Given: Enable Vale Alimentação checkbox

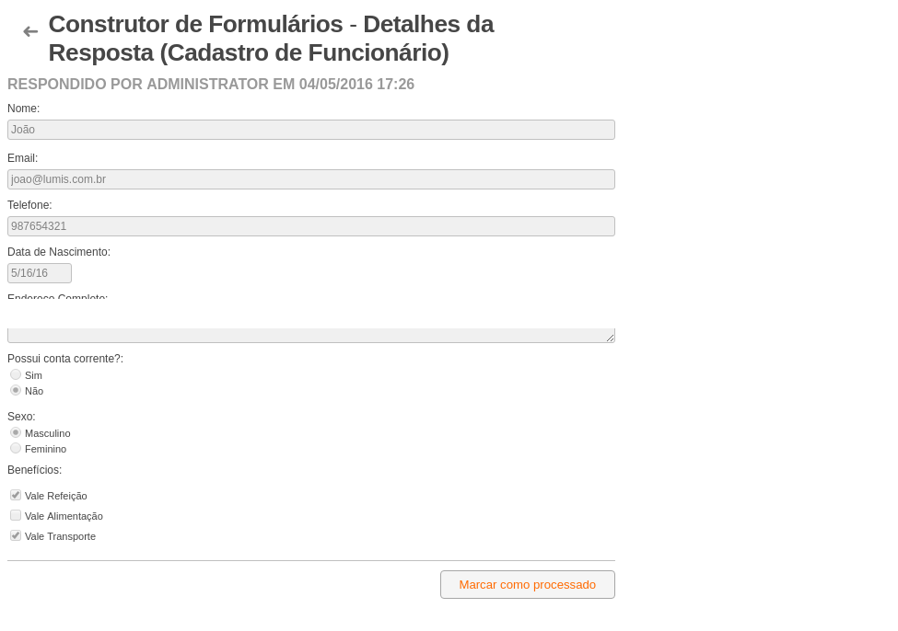Looking at the screenshot, I should click(x=16, y=515).
